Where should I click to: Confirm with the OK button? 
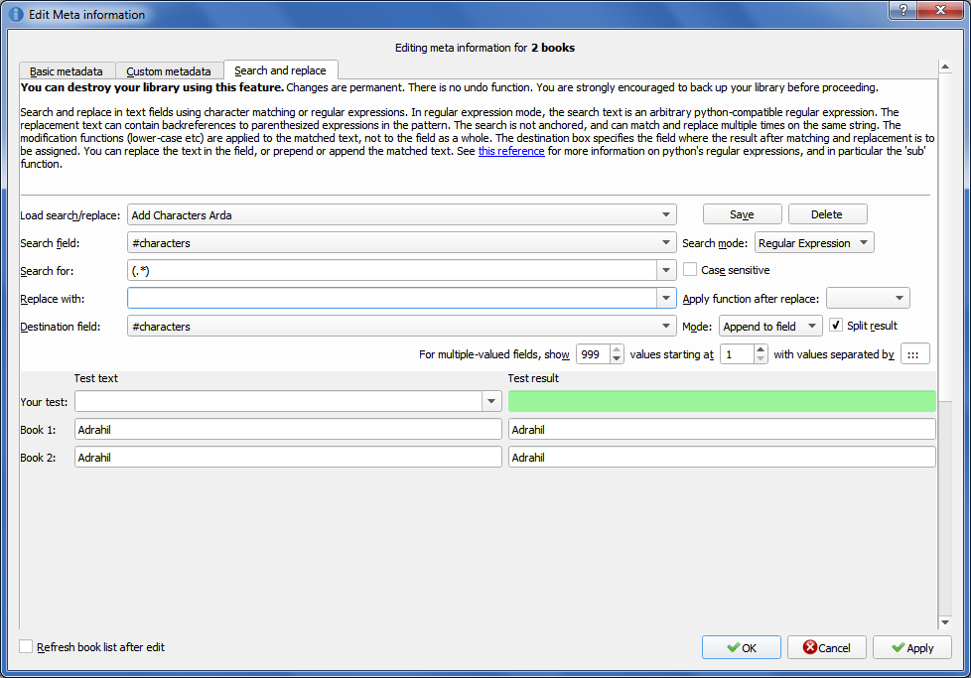[742, 647]
